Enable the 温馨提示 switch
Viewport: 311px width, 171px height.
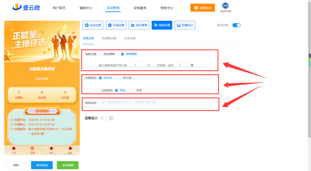tap(109, 118)
